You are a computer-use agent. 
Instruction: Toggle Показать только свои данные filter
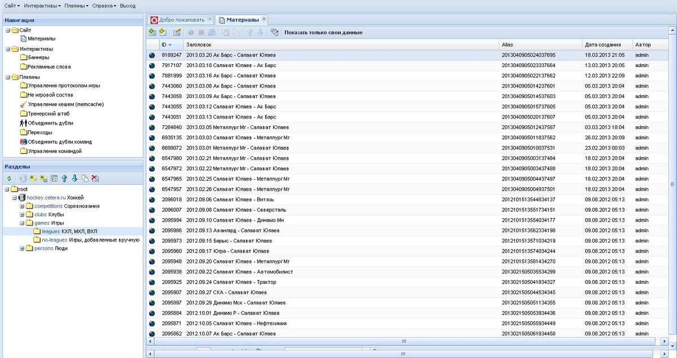[323, 33]
